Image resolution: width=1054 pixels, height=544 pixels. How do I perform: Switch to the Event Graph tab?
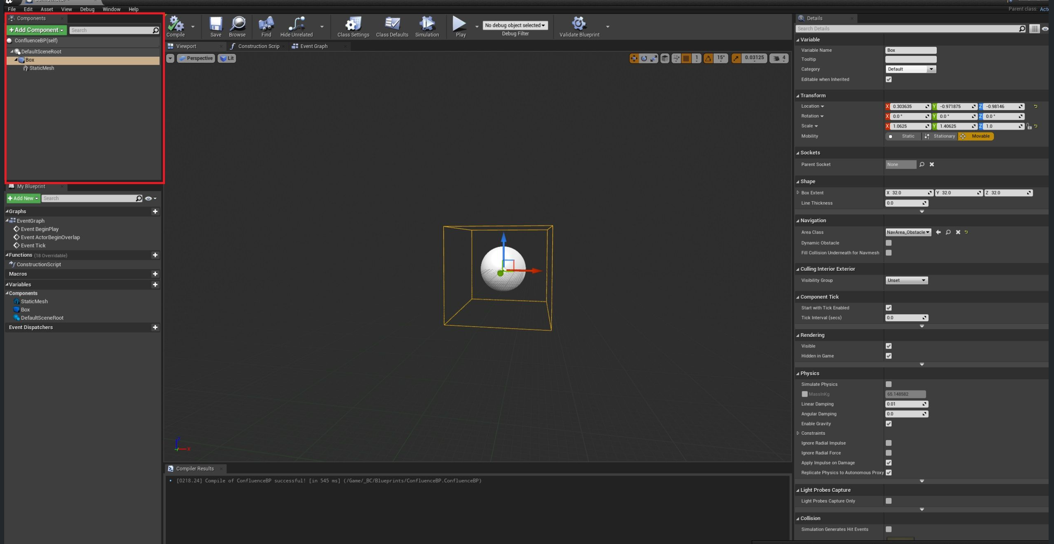314,46
